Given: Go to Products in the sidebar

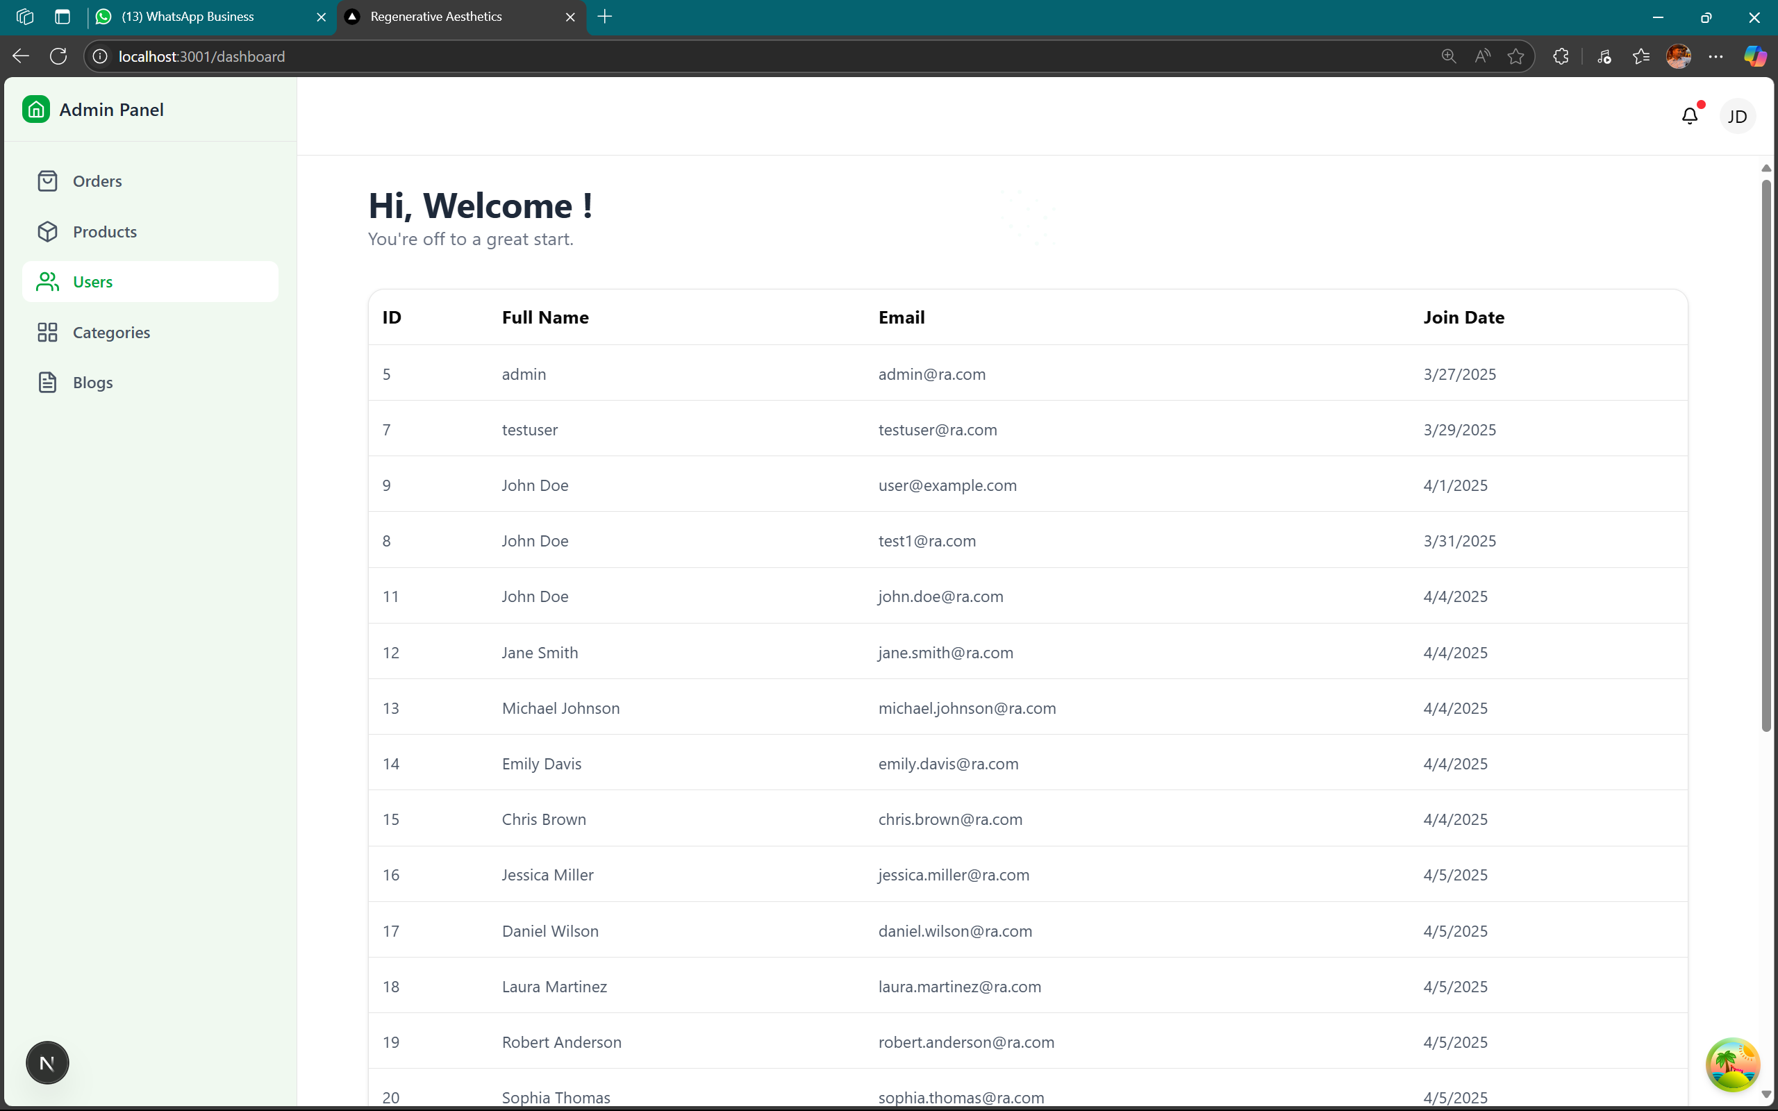Looking at the screenshot, I should pos(104,231).
